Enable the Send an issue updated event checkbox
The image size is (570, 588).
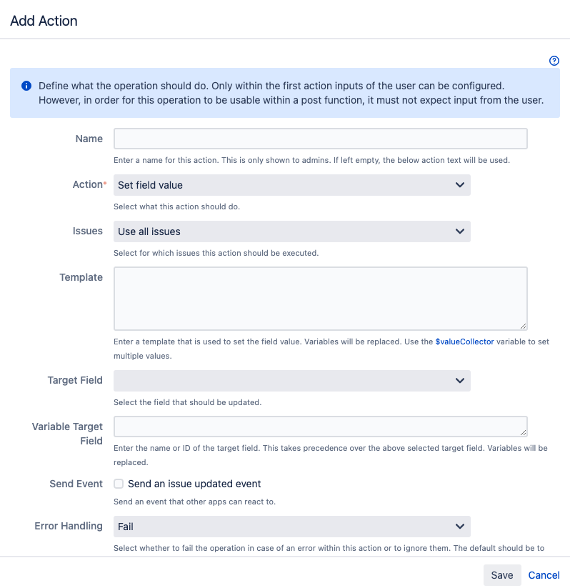[x=119, y=484]
